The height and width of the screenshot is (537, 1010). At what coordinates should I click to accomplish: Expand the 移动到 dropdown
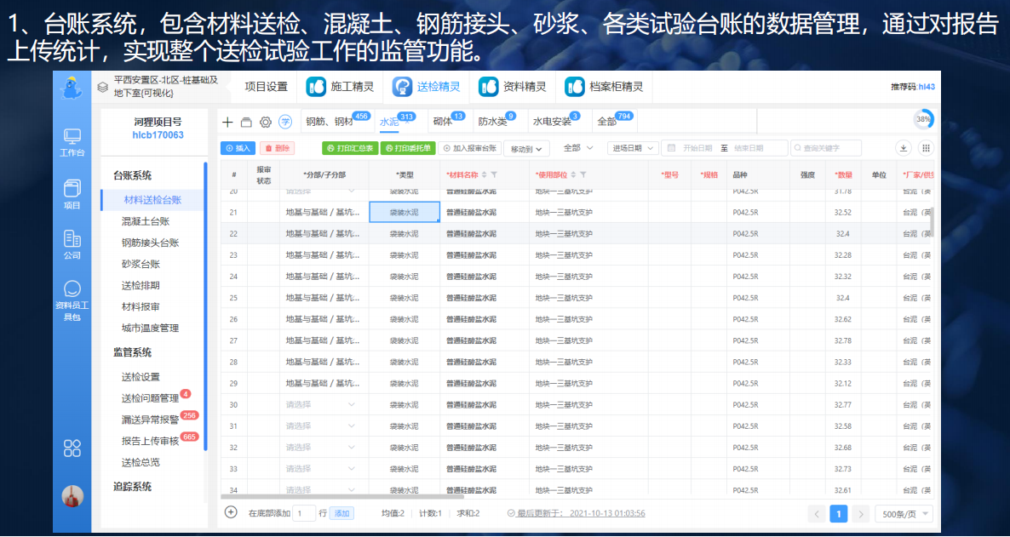coord(526,149)
